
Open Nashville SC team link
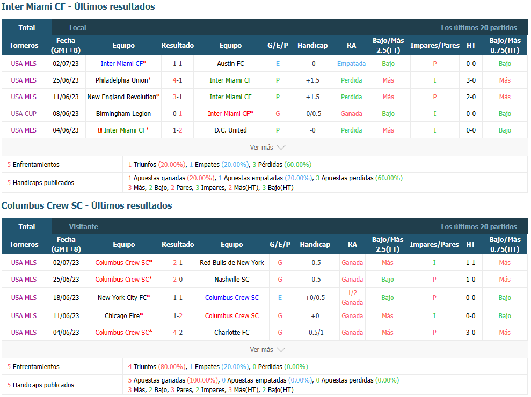232,279
